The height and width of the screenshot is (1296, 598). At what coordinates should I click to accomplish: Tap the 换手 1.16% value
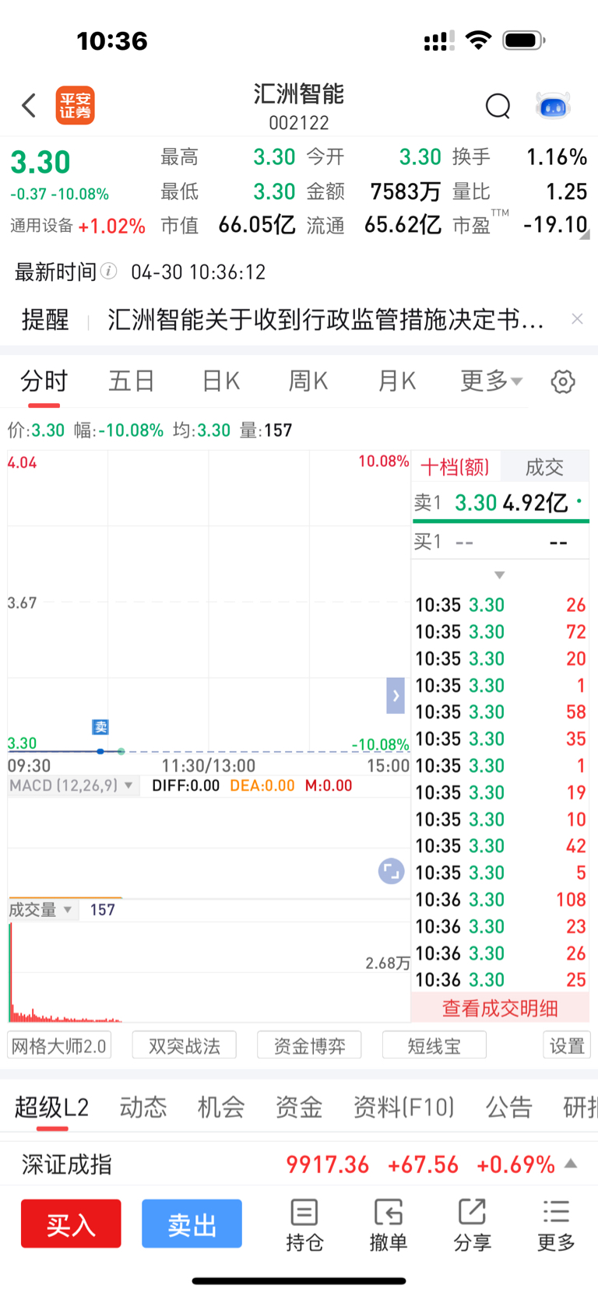click(556, 156)
